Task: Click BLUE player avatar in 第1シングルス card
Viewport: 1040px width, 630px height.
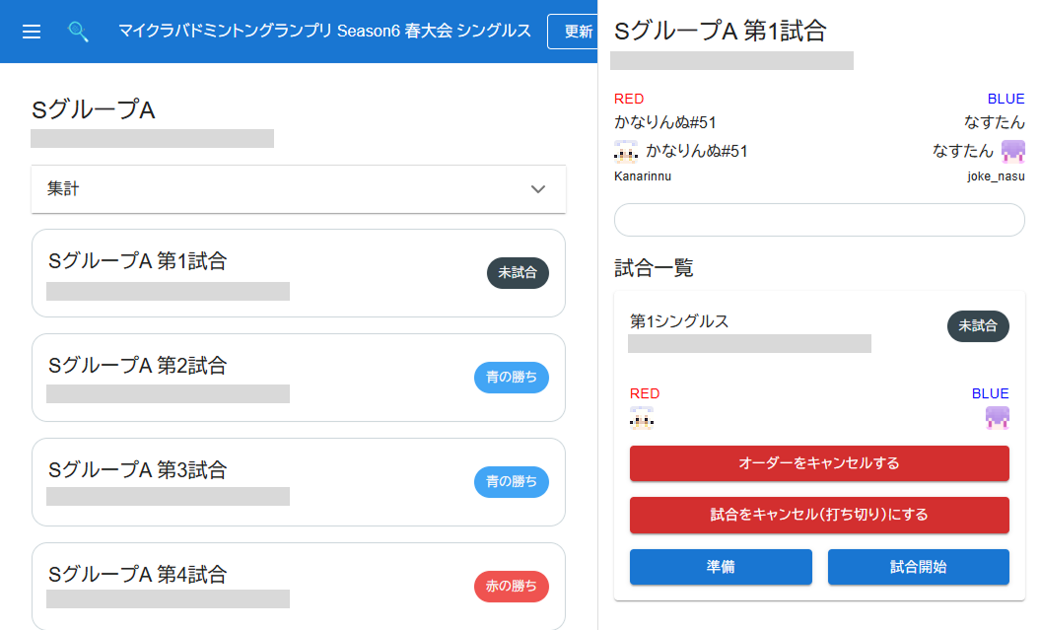Action: (997, 418)
